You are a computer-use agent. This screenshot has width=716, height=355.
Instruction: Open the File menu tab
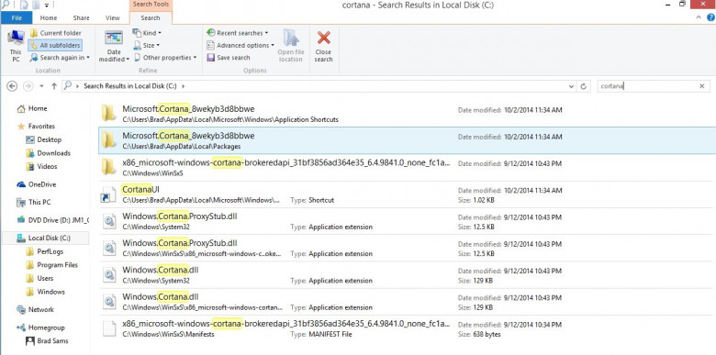[x=17, y=17]
